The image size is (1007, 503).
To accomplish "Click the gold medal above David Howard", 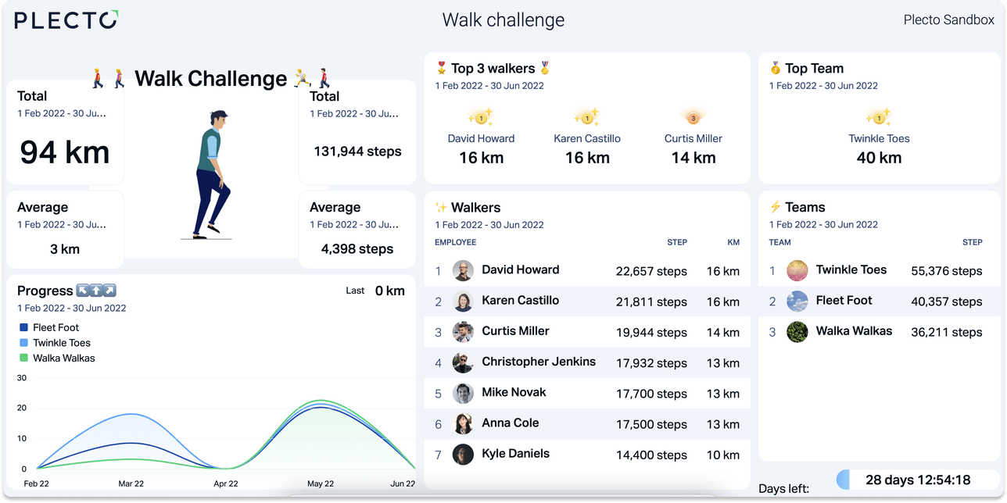I will pos(481,118).
